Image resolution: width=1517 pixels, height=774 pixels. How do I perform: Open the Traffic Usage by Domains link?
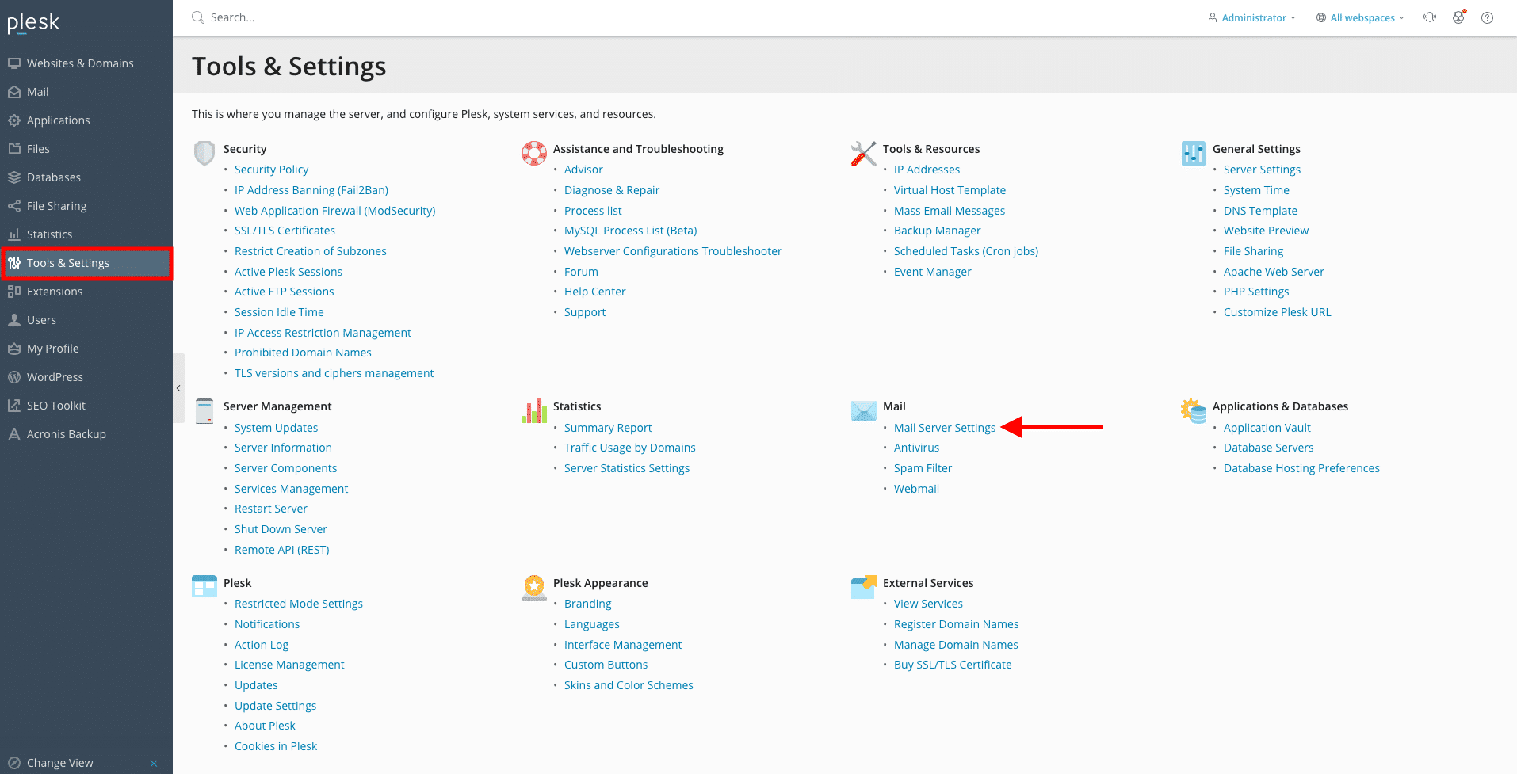630,448
